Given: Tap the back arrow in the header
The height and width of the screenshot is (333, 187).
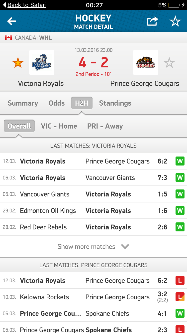Looking at the screenshot, I should 11,21.
